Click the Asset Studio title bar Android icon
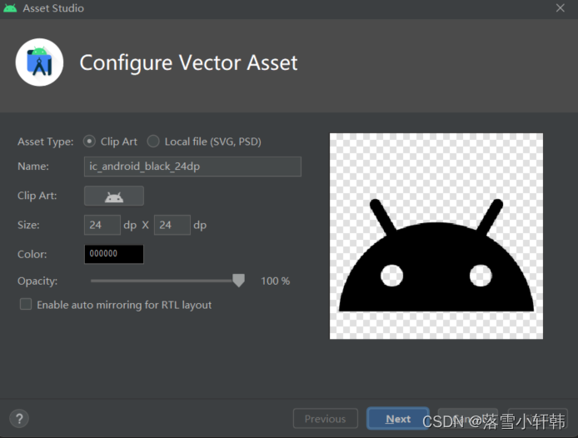 coord(10,7)
